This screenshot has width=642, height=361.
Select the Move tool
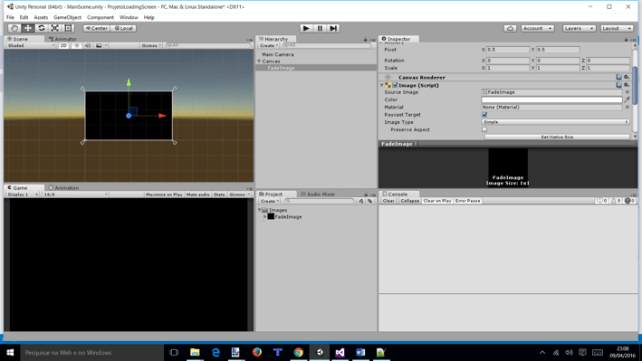click(x=28, y=28)
